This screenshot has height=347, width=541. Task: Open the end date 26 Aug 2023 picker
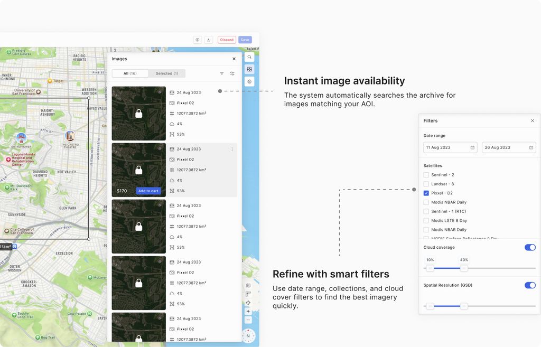coord(509,147)
